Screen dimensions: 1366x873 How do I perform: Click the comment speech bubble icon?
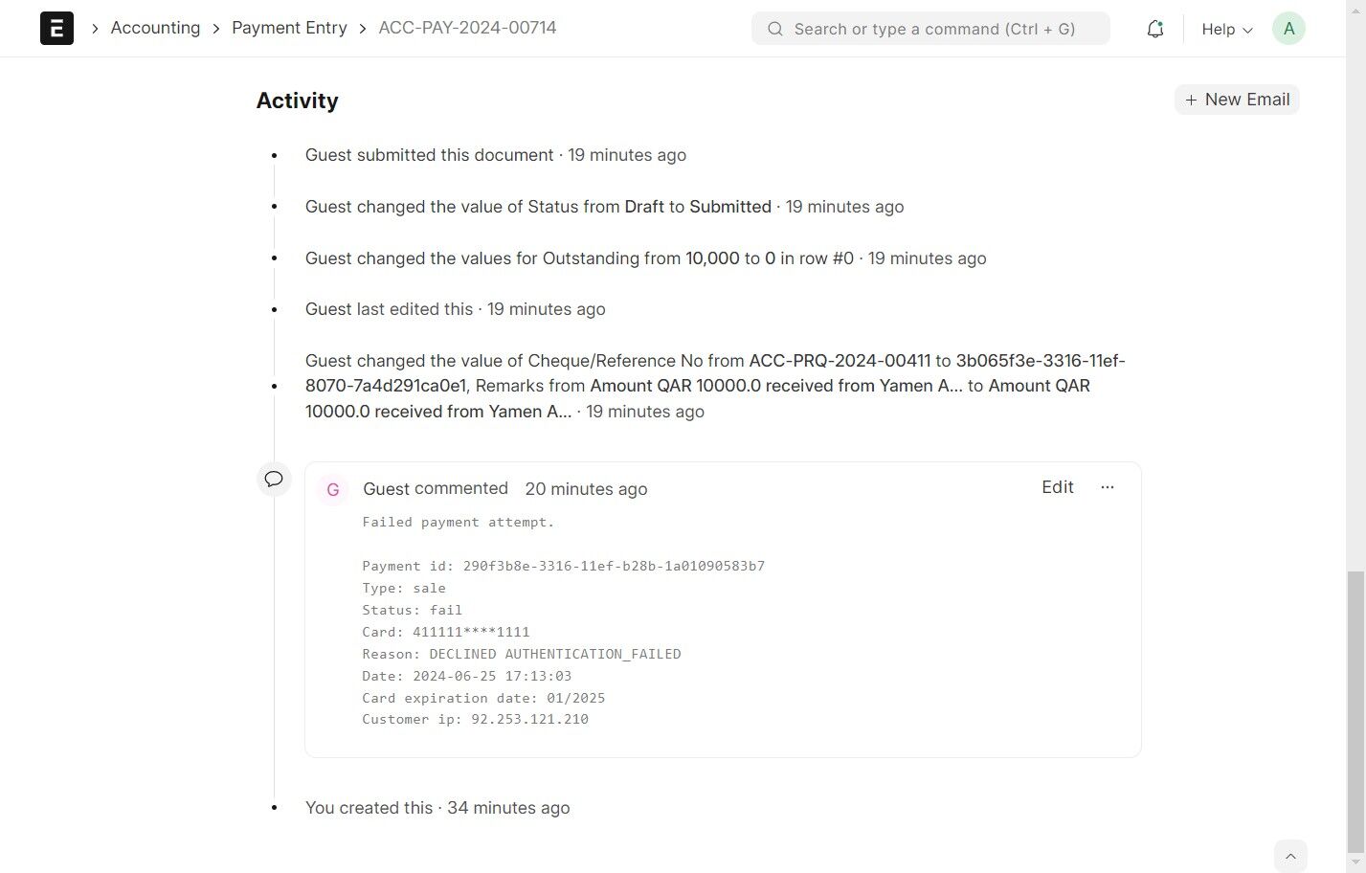[x=274, y=479]
